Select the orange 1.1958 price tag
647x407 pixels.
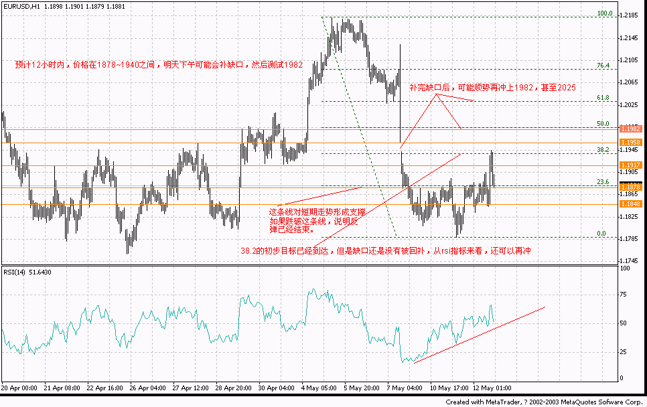pyautogui.click(x=631, y=143)
